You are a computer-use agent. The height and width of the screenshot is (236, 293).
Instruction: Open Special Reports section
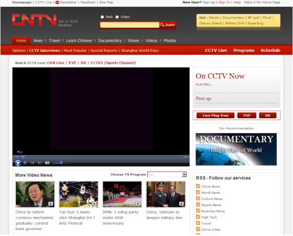coord(104,51)
